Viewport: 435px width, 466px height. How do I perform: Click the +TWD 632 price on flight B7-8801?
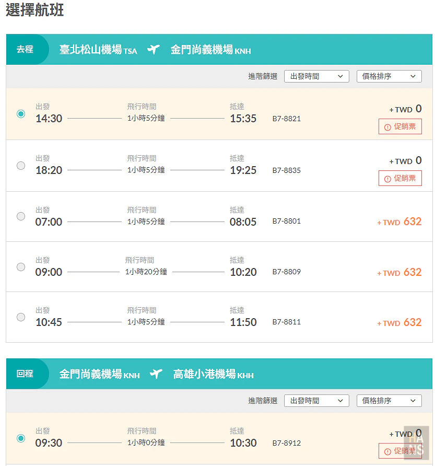399,221
